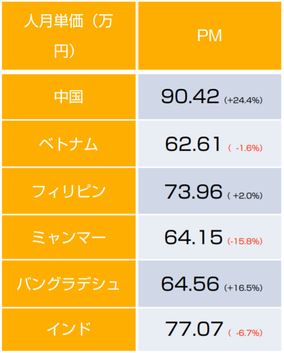Viewport: 284px width, 353px height.
Task: Click the 中国 row label
Action: [x=69, y=96]
